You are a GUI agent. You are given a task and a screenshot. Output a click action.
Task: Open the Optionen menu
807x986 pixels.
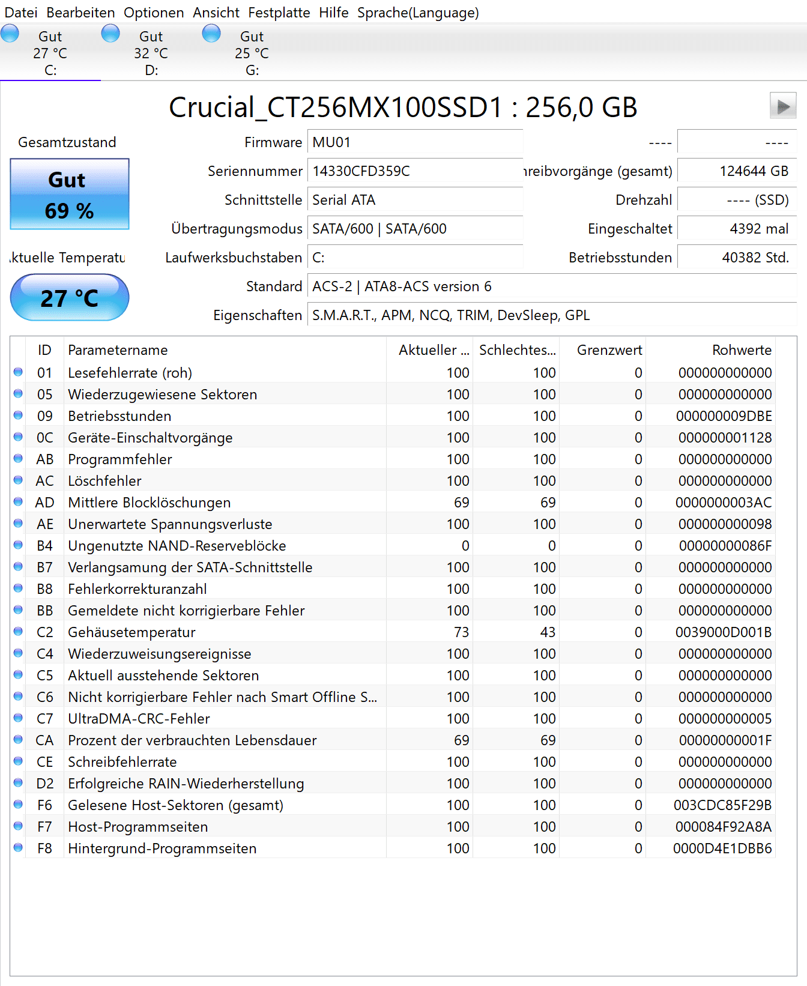click(x=154, y=13)
